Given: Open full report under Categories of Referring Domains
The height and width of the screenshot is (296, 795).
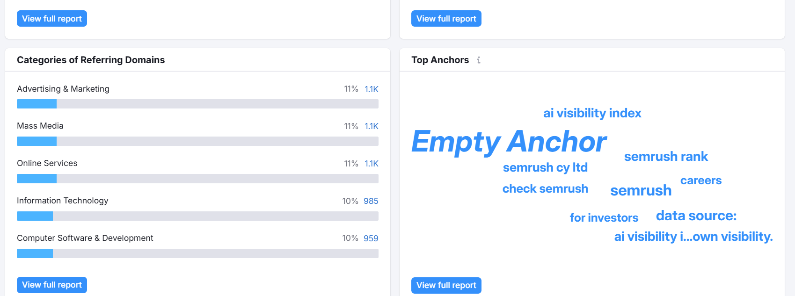Looking at the screenshot, I should point(52,285).
